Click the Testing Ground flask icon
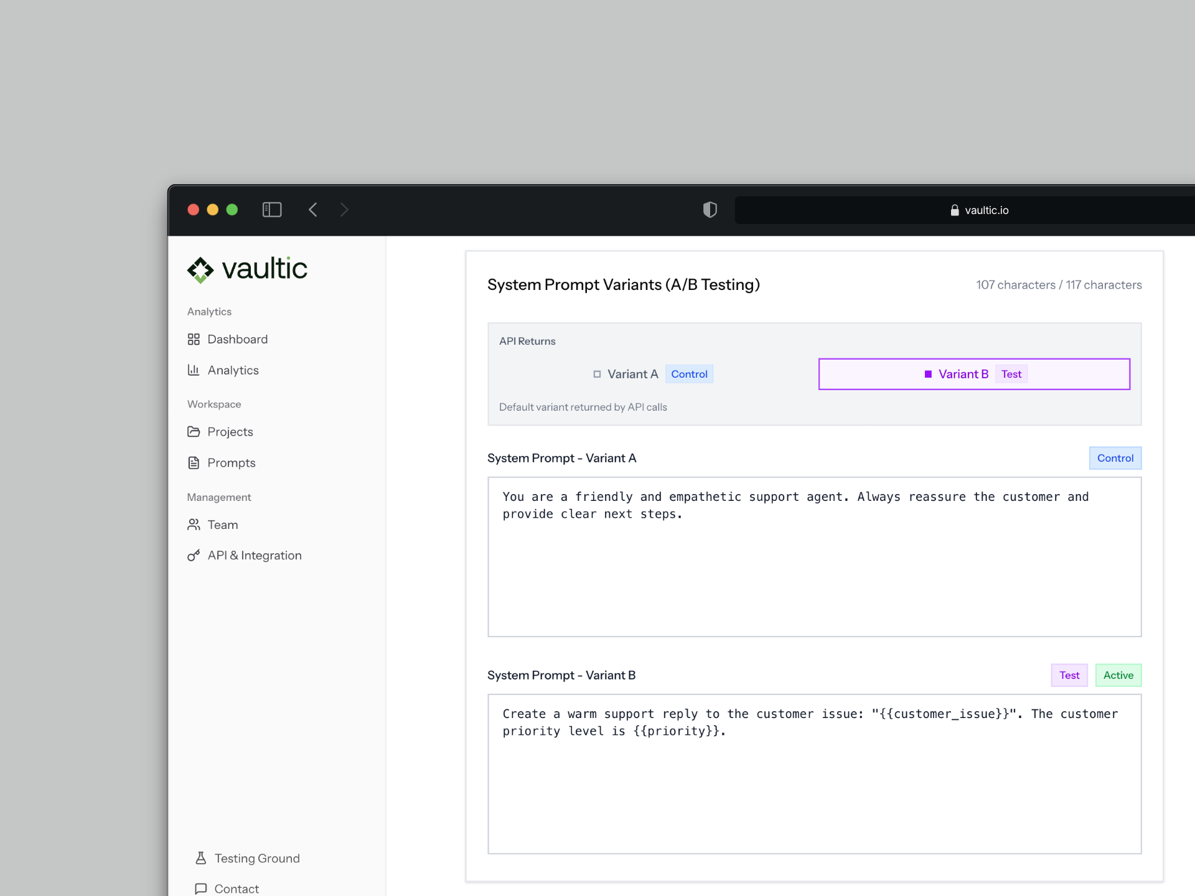 tap(200, 858)
